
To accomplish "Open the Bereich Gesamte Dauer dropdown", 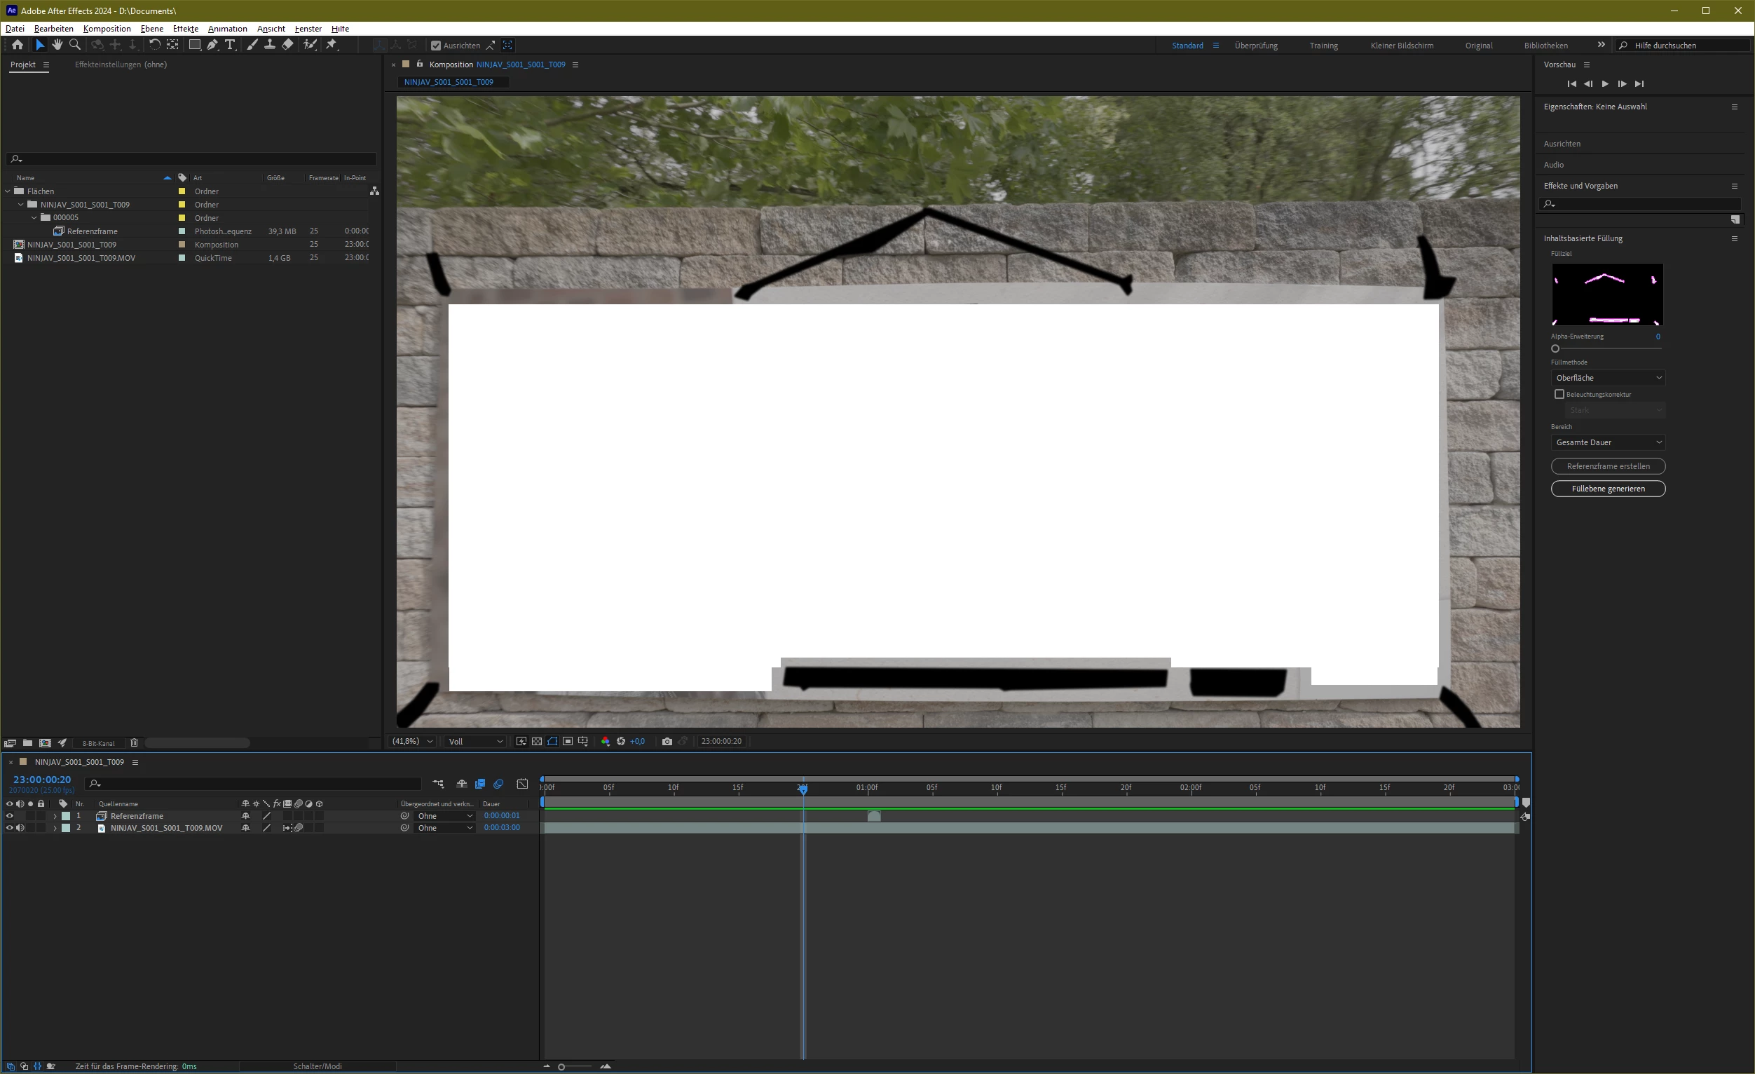I will point(1608,442).
